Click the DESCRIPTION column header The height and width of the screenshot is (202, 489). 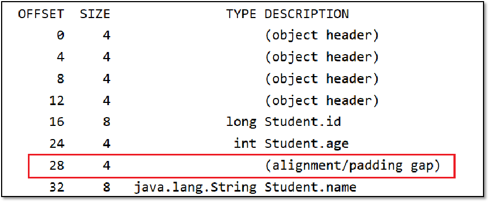coord(306,14)
